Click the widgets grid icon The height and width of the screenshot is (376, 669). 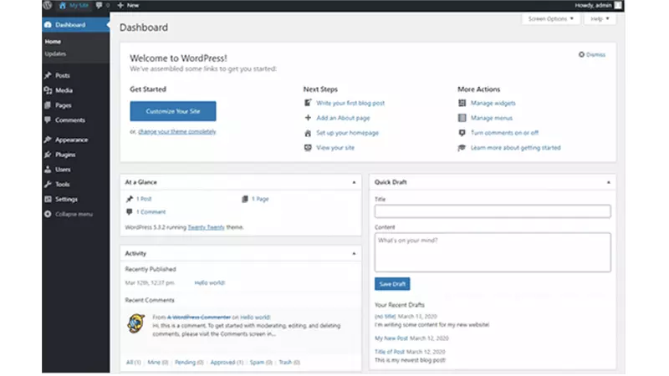click(x=462, y=103)
